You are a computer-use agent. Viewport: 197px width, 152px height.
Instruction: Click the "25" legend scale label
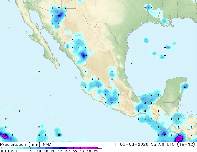click(x=60, y=151)
